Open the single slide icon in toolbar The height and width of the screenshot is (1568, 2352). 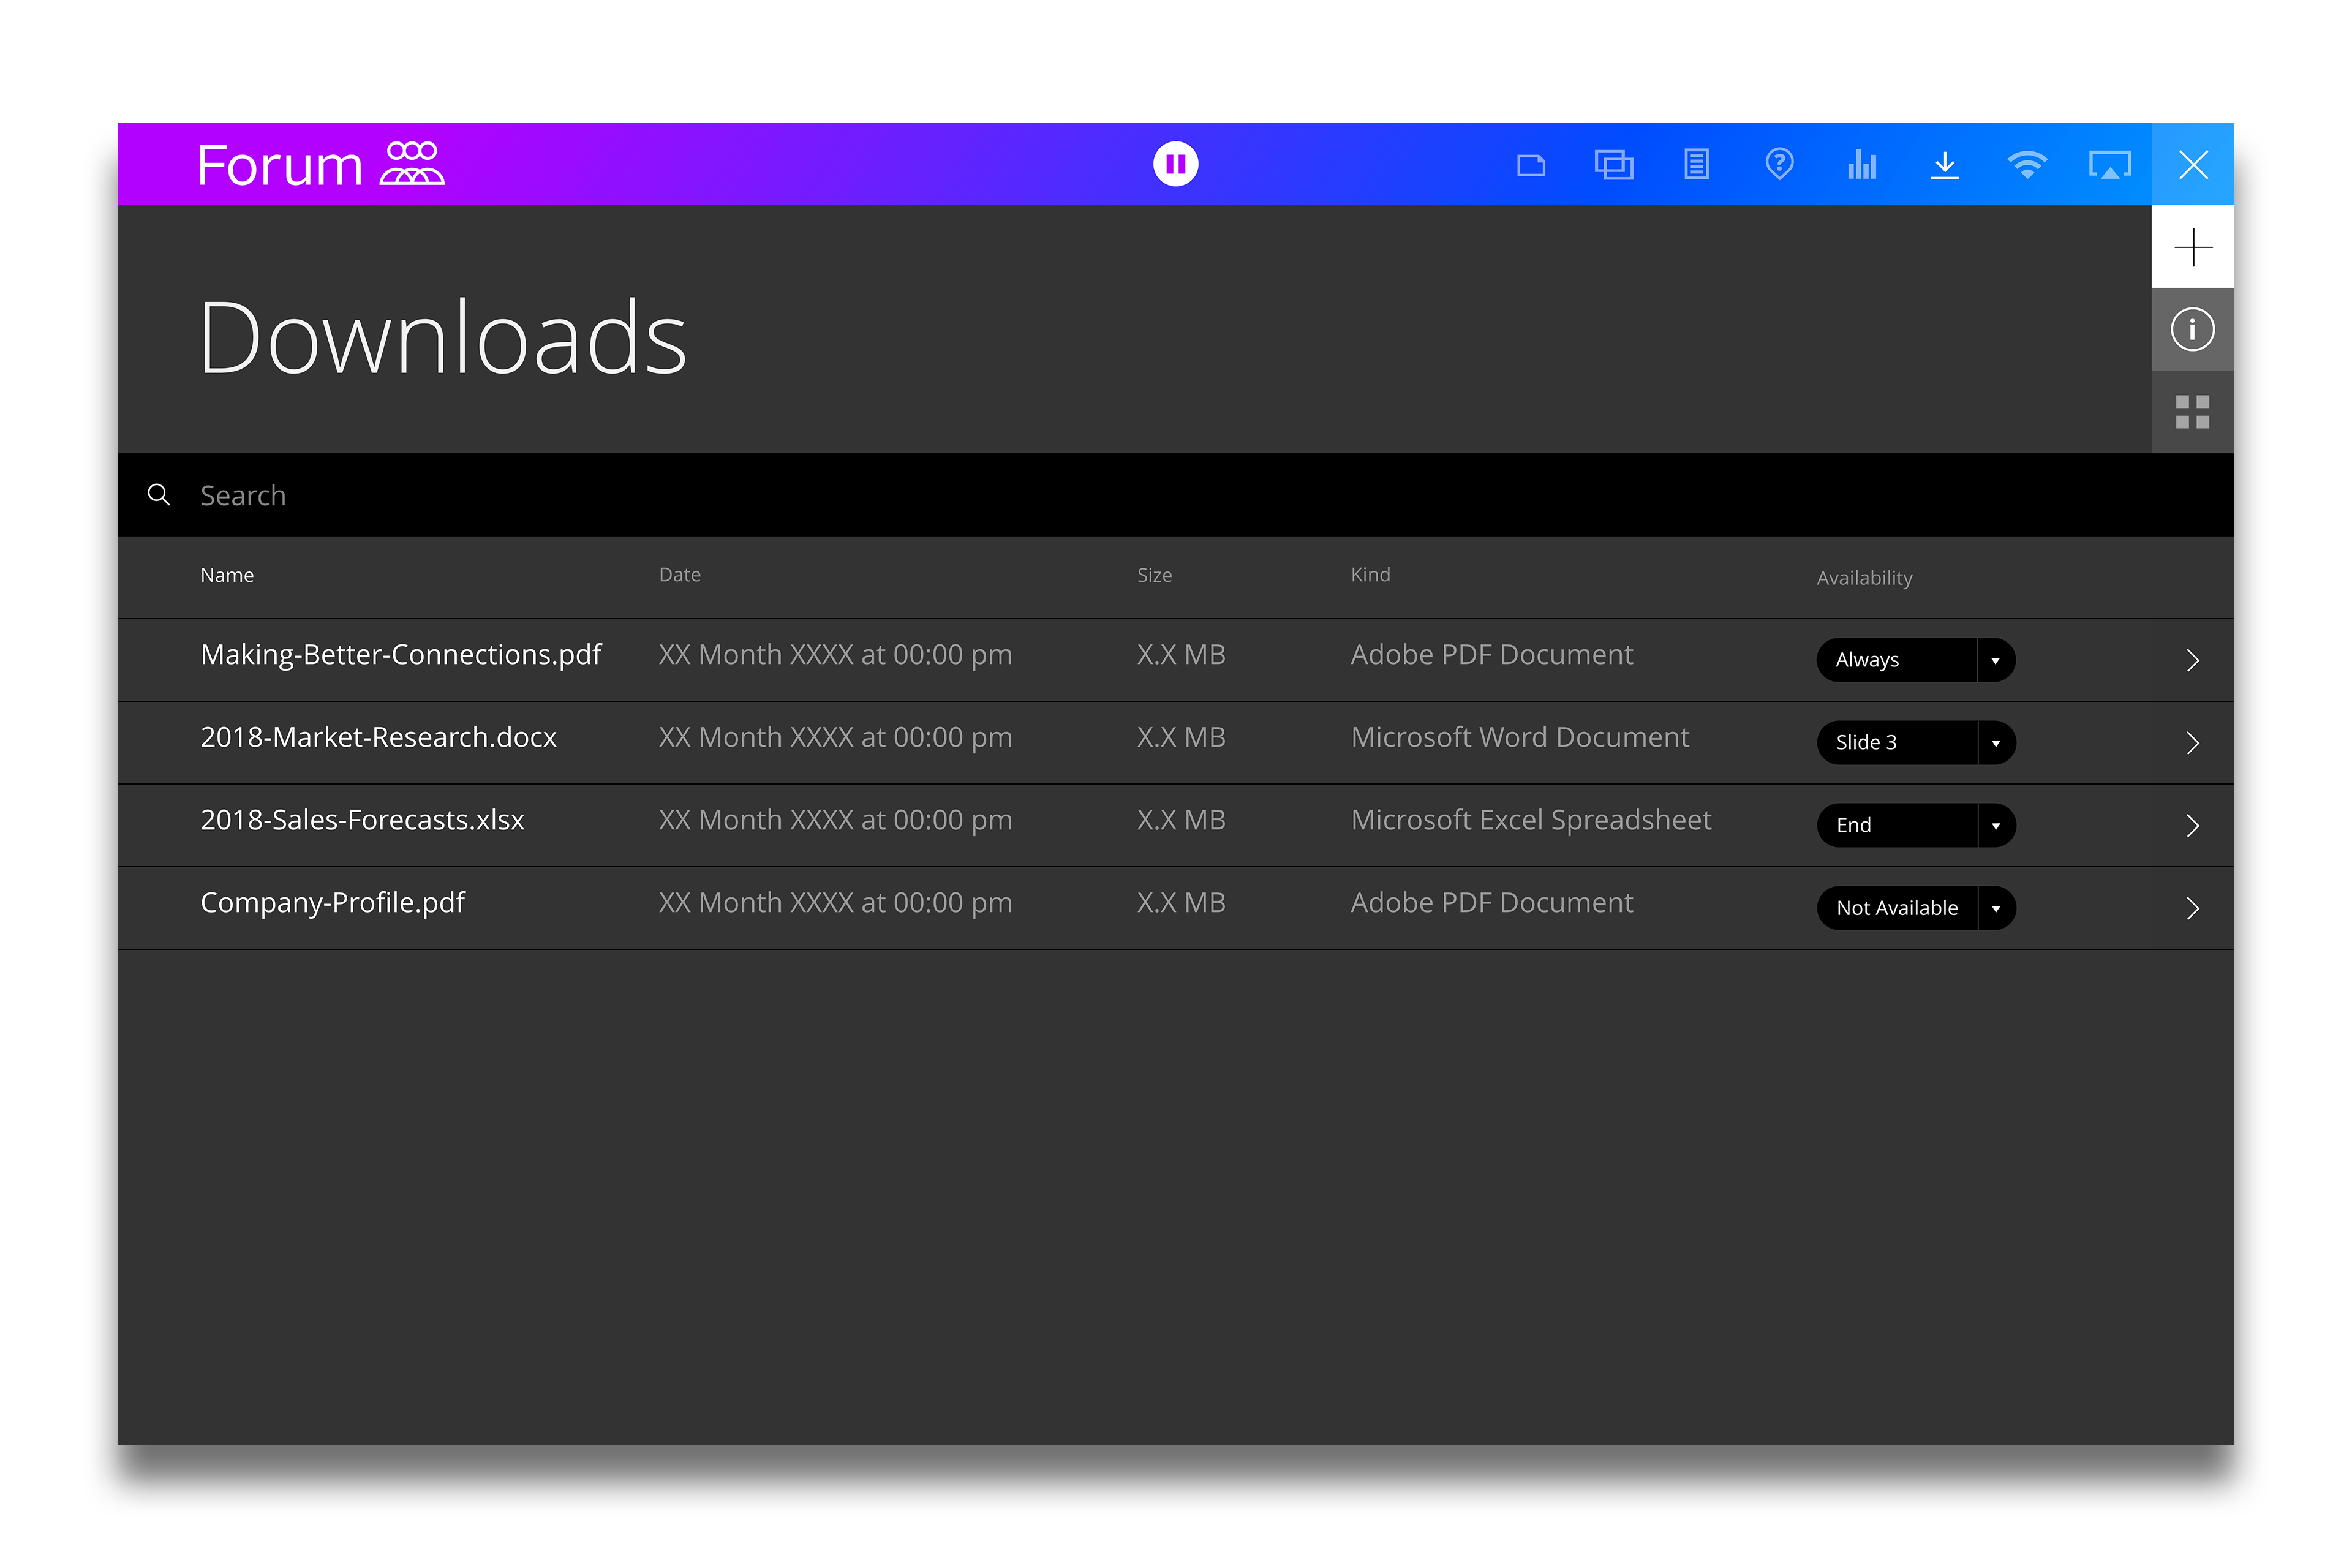click(x=1530, y=165)
